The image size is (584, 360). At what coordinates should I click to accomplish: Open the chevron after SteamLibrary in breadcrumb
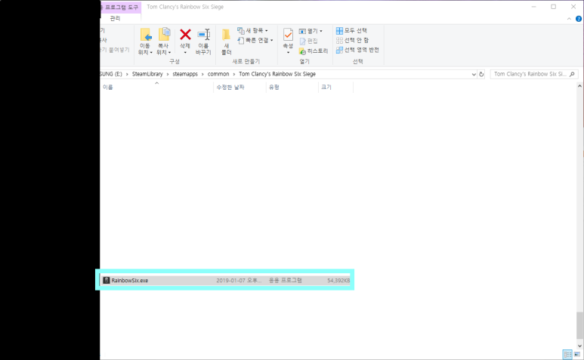[x=168, y=75]
